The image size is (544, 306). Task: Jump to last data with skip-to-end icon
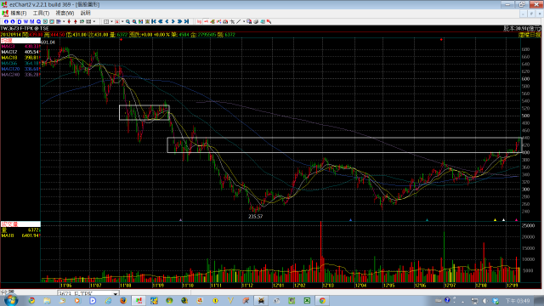point(186,21)
